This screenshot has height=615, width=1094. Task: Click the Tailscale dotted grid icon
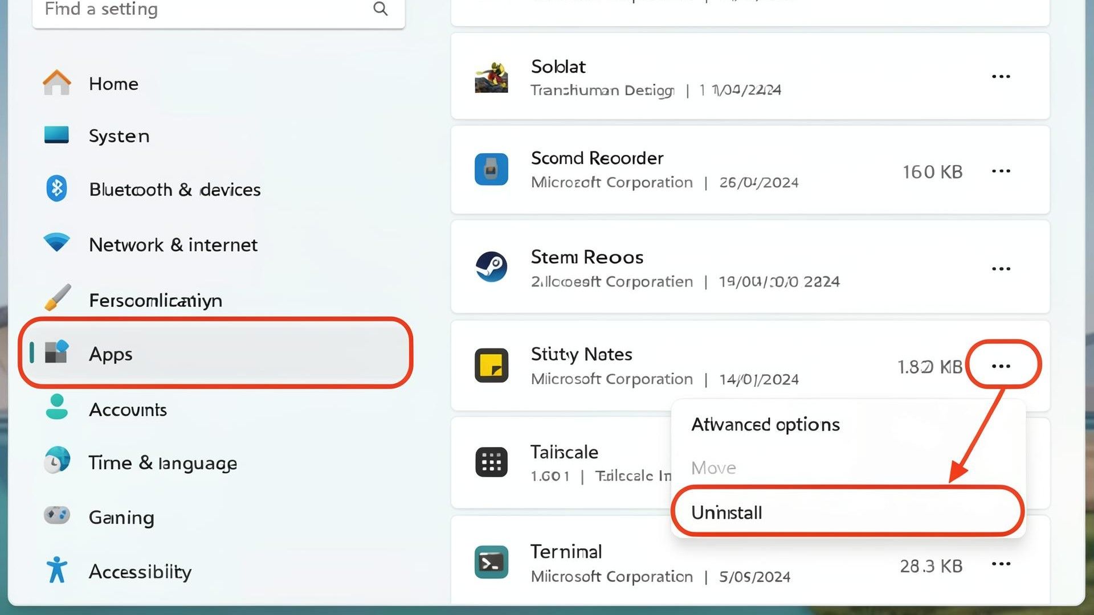(x=491, y=462)
